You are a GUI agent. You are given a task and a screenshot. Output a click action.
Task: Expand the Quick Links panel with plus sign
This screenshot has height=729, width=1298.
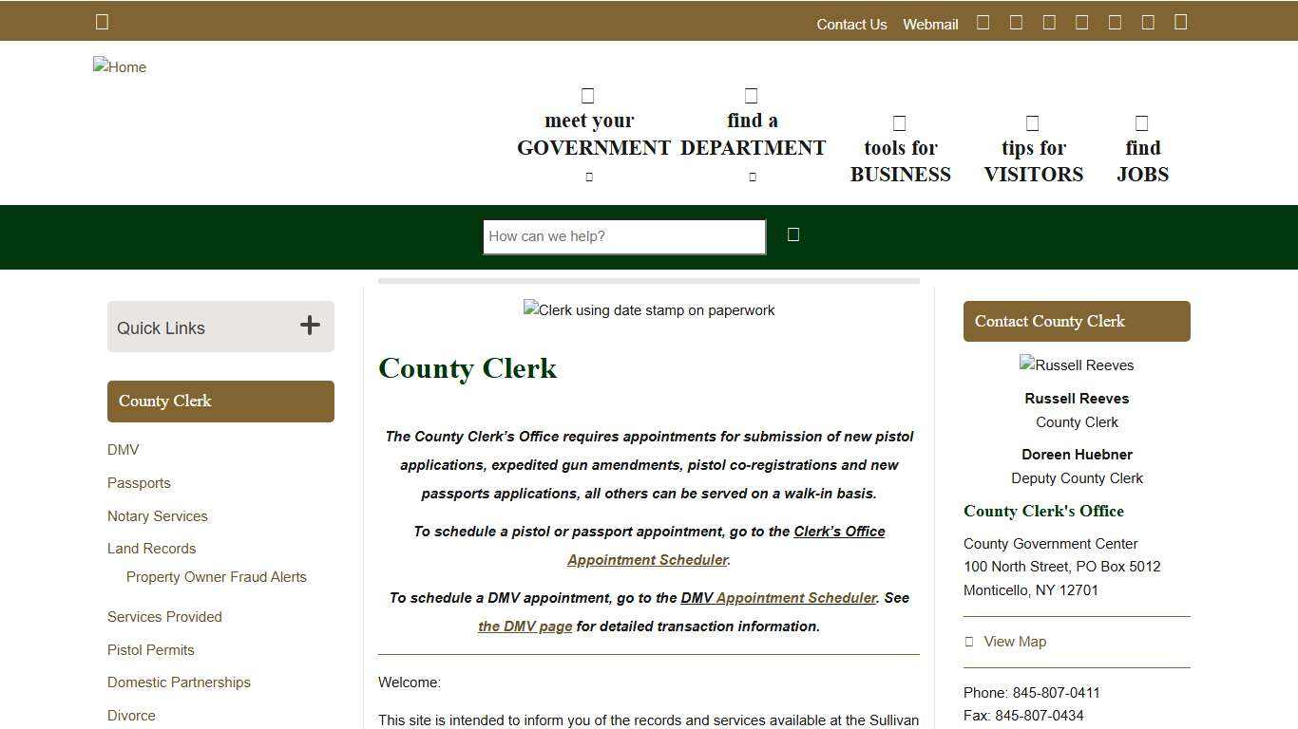(310, 326)
